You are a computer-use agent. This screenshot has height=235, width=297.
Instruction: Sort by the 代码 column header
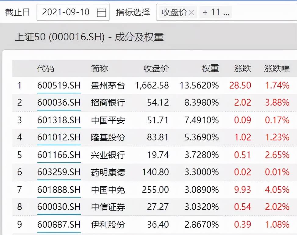tap(46, 68)
